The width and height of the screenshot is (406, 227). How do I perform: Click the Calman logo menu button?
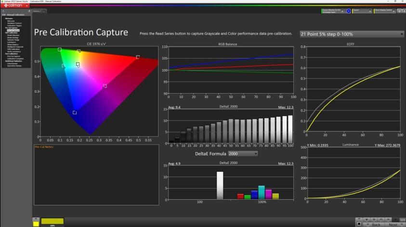pyautogui.click(x=14, y=5)
